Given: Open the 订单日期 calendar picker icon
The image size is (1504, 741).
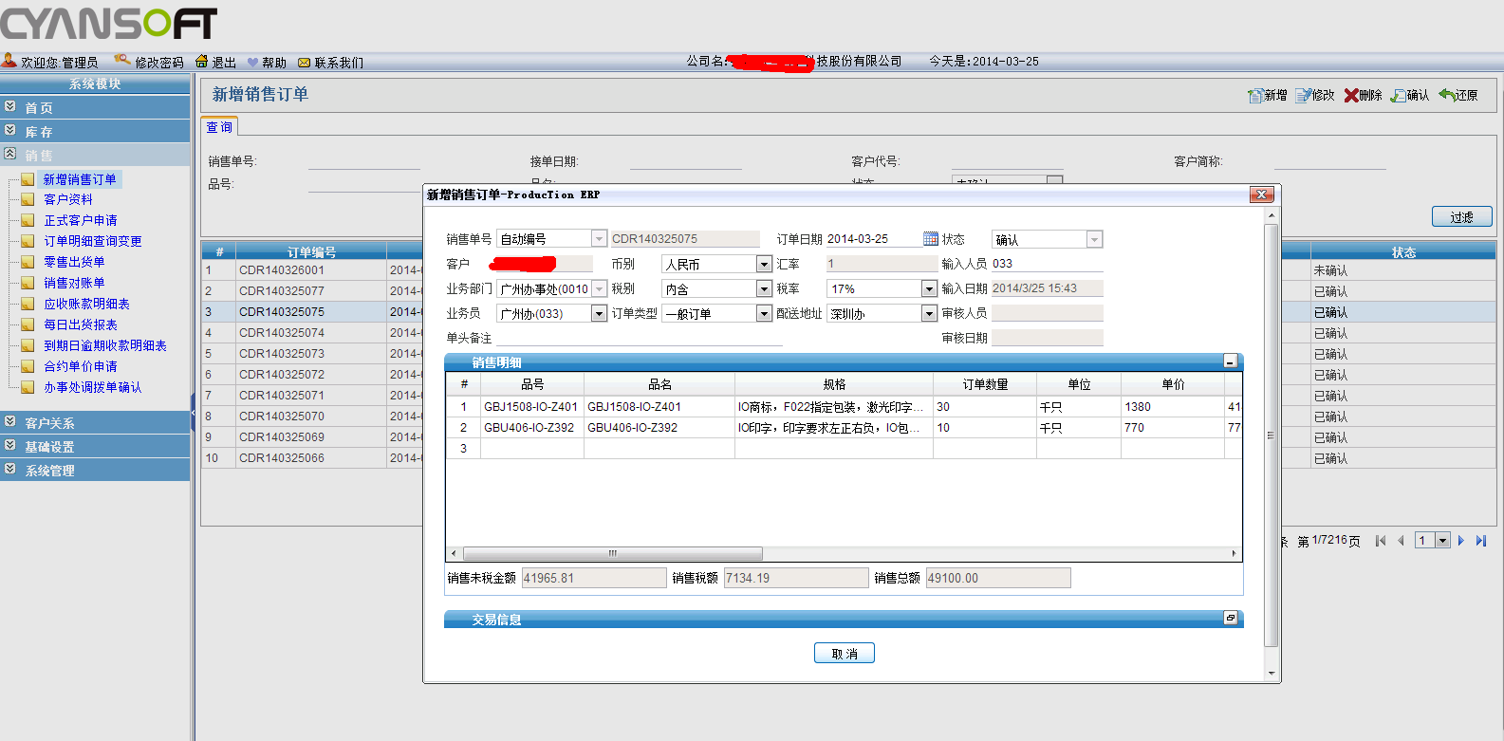Looking at the screenshot, I should 931,239.
